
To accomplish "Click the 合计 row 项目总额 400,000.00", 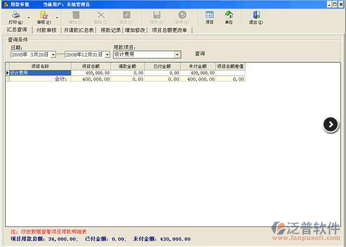I will tap(96, 79).
